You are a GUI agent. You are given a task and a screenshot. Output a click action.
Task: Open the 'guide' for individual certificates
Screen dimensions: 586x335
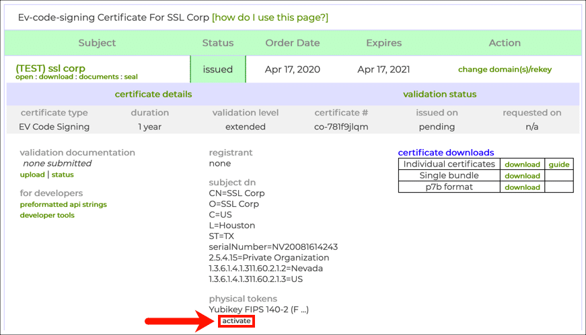point(558,164)
